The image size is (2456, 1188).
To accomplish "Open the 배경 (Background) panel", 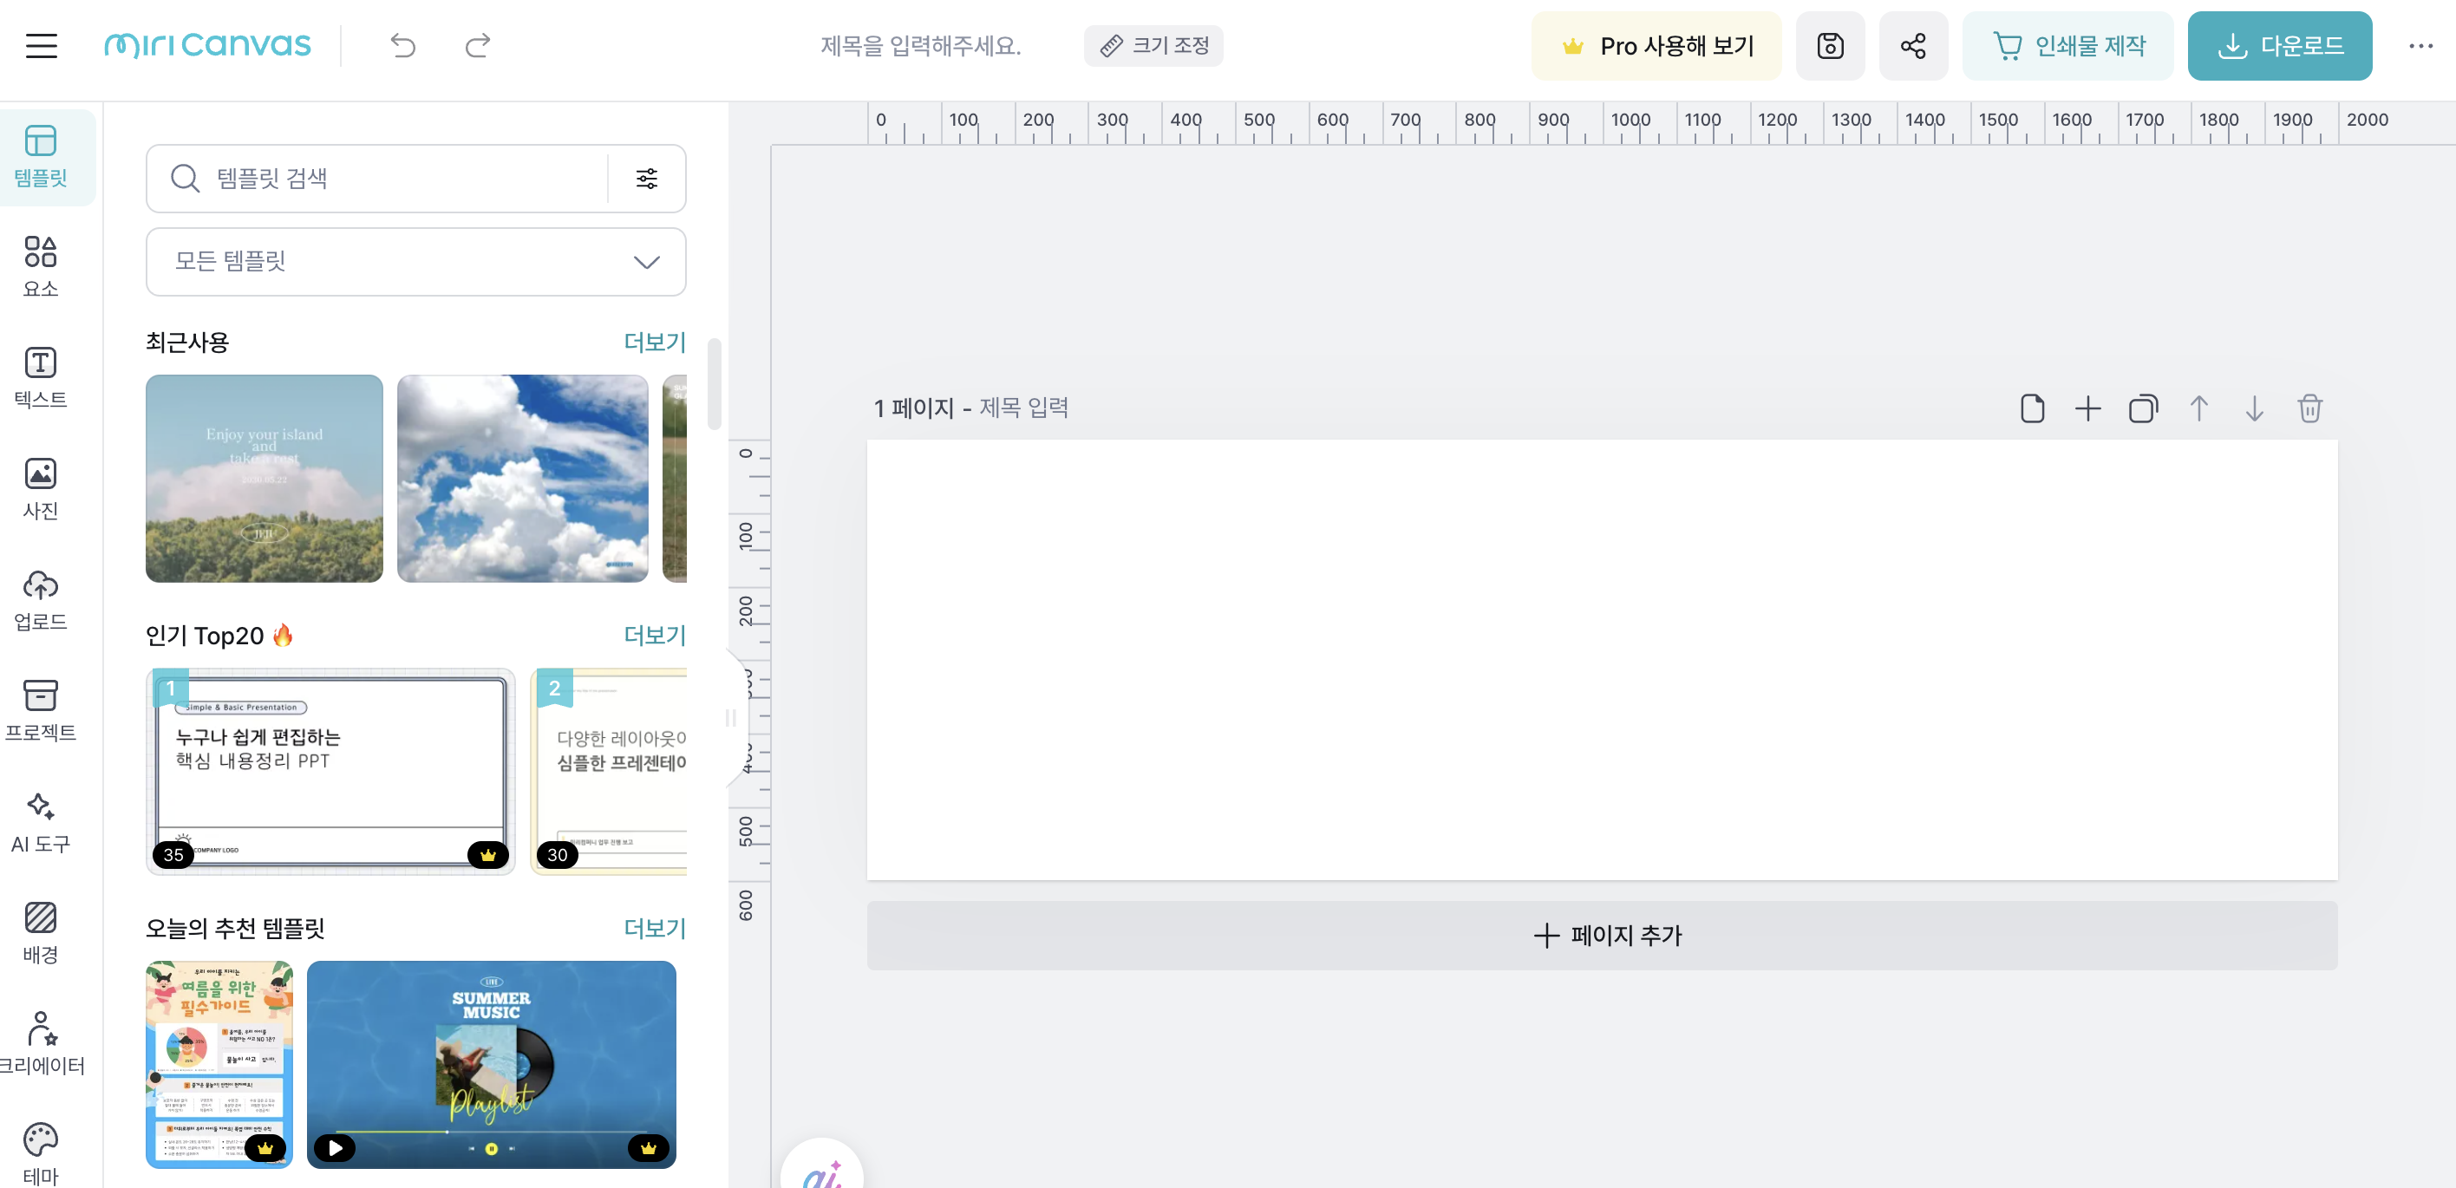I will click(x=40, y=932).
